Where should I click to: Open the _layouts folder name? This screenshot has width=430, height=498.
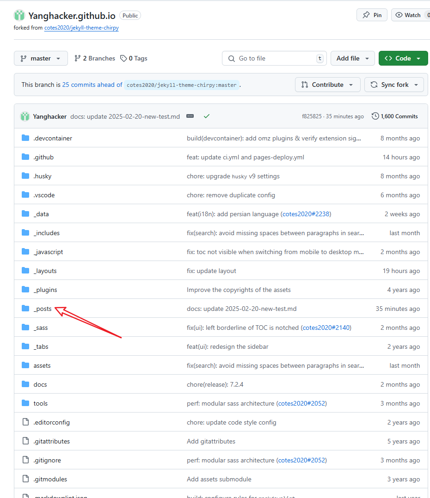[x=45, y=271]
